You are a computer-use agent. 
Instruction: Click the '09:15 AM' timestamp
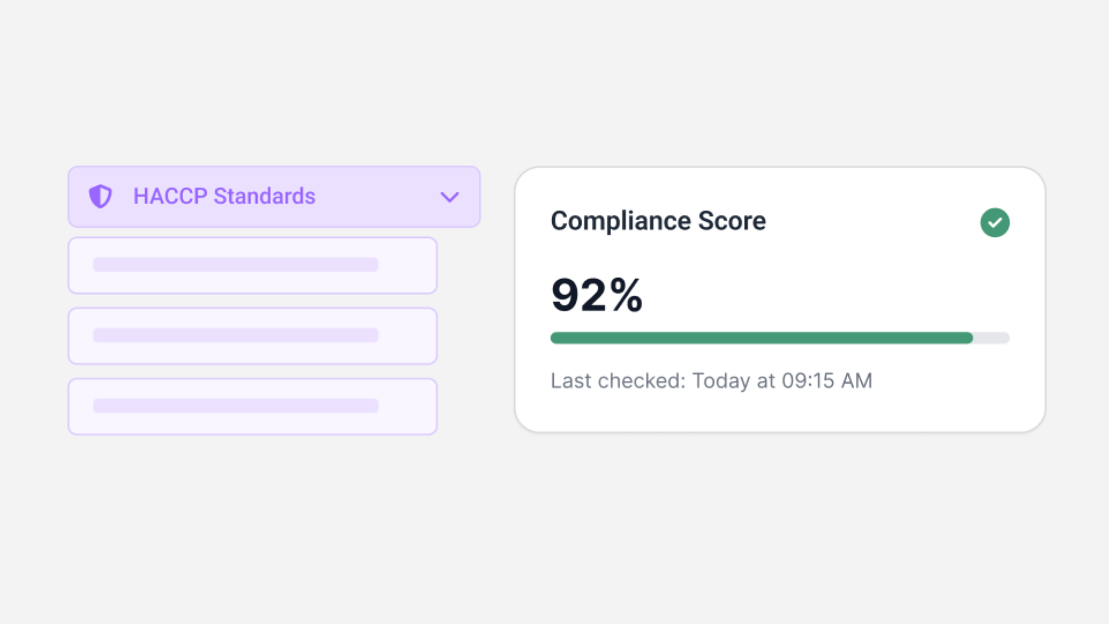click(x=827, y=381)
